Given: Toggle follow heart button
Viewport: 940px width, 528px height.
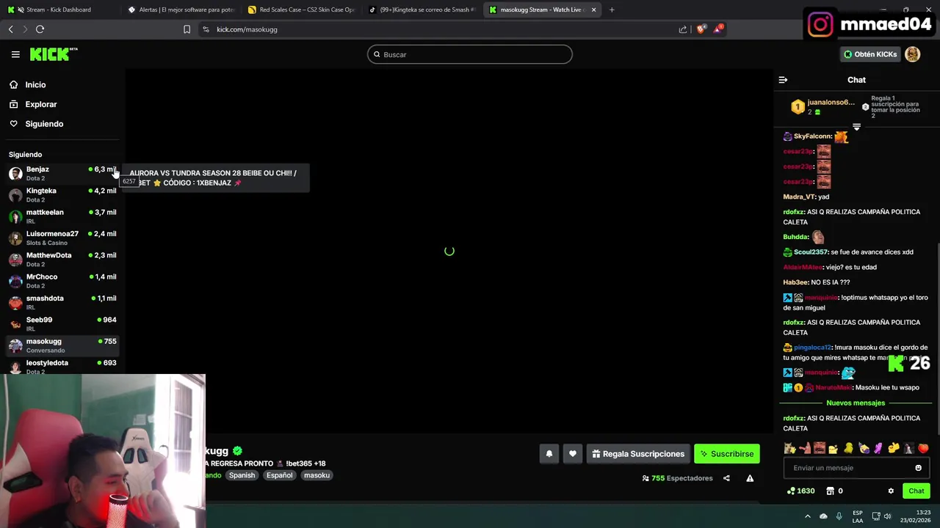Looking at the screenshot, I should click(573, 454).
